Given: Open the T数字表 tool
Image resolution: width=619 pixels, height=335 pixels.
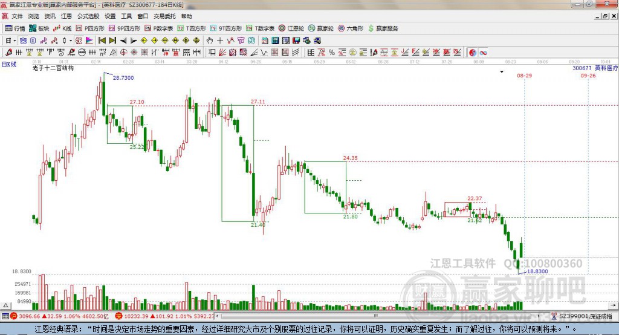Looking at the screenshot, I should (x=260, y=28).
